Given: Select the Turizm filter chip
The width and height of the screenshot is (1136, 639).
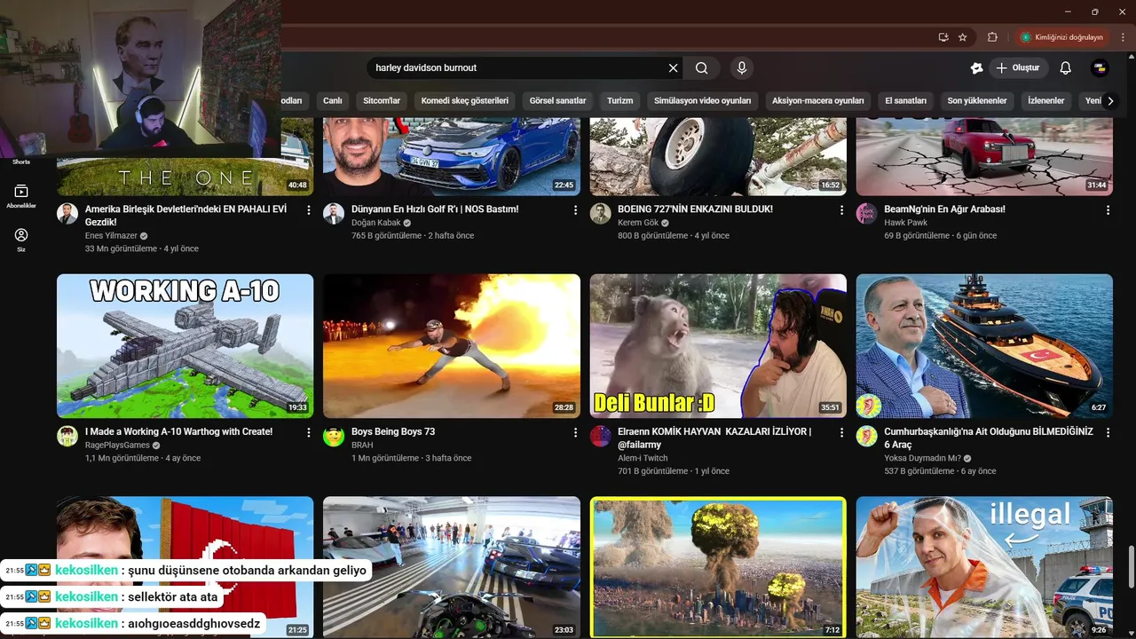Looking at the screenshot, I should click(620, 101).
